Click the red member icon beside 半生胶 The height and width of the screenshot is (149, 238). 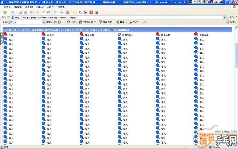43,34
